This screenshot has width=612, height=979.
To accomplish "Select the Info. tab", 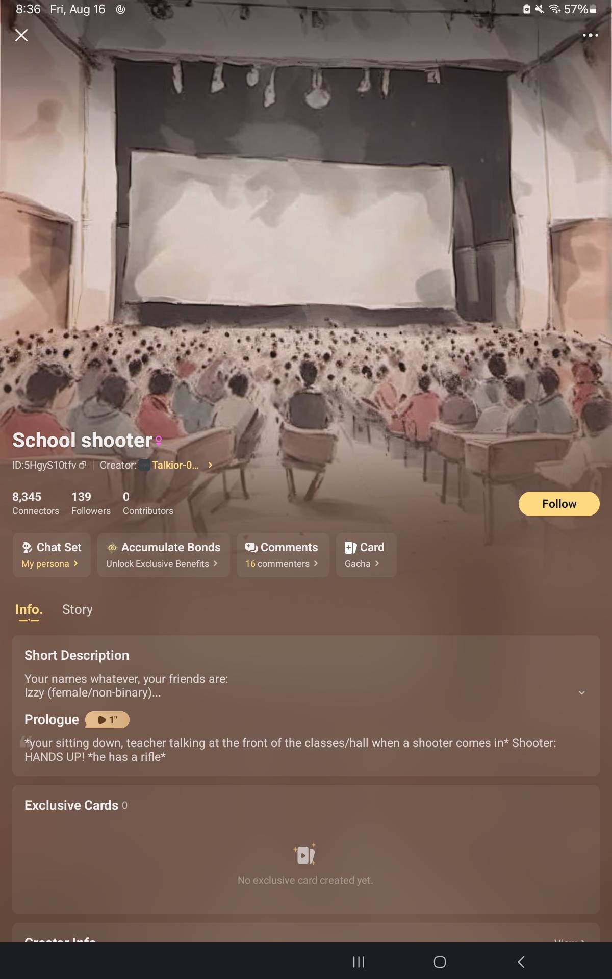I will (29, 609).
